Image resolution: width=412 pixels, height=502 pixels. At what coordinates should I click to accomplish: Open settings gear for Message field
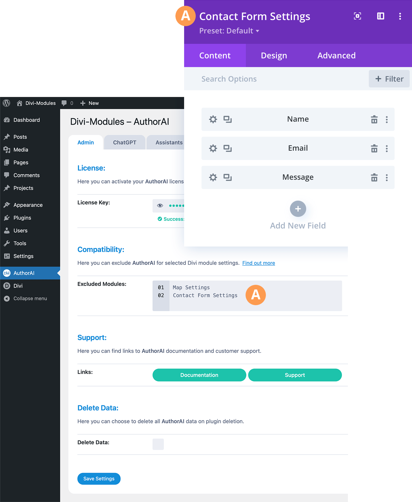coord(213,177)
